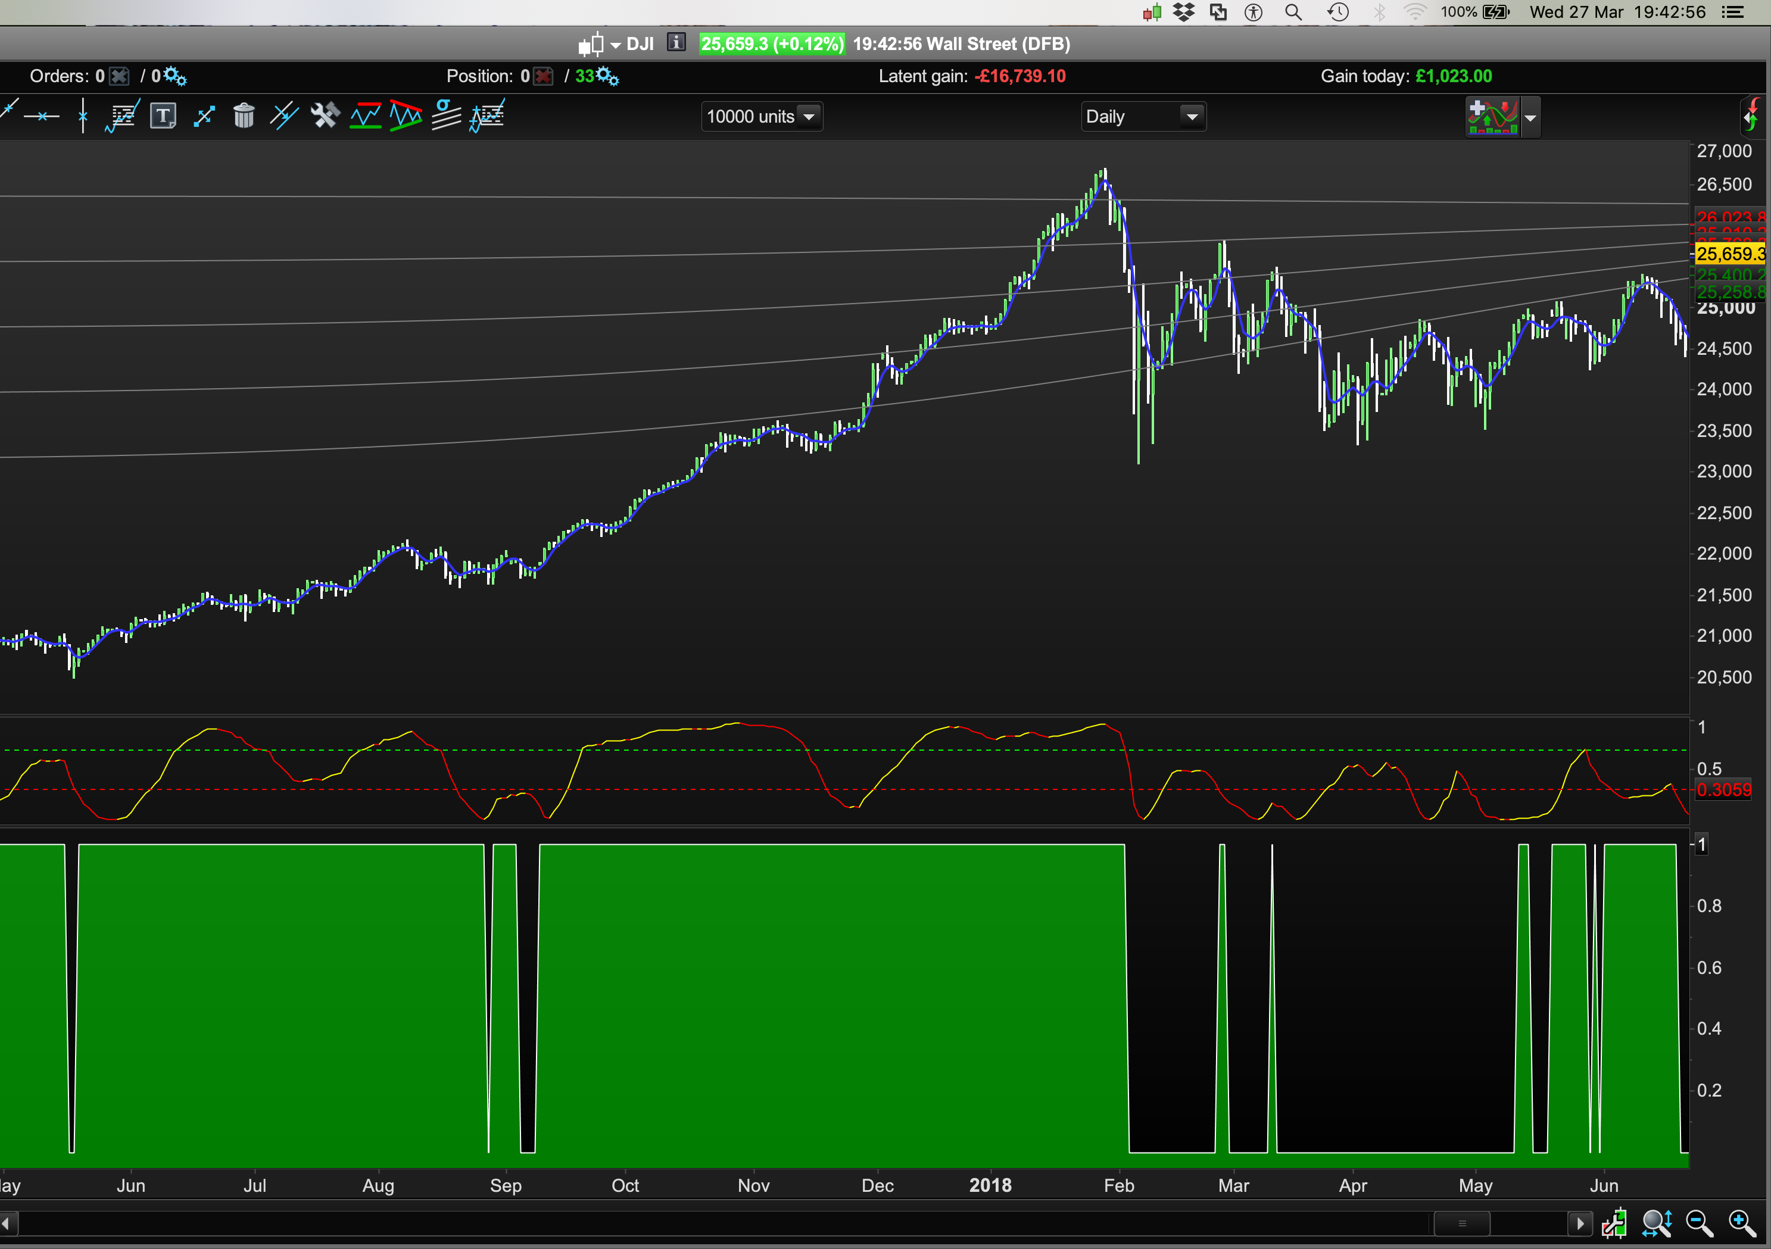This screenshot has height=1249, width=1771.
Task: Open candlestick chart properties wrench icon
Action: [x=1614, y=1223]
